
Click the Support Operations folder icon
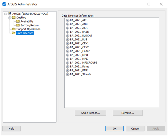[x=14, y=29]
